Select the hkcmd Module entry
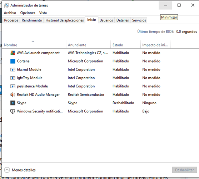Viewport: 199px width, 179px height. (29, 69)
